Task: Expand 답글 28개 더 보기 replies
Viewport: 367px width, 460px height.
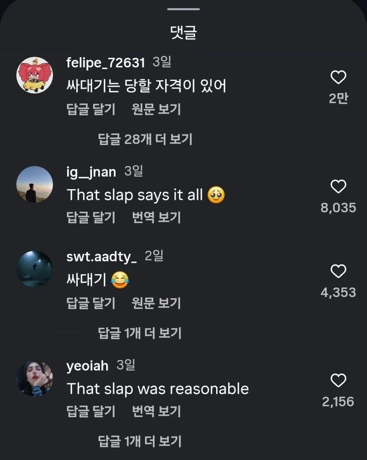Action: [145, 140]
